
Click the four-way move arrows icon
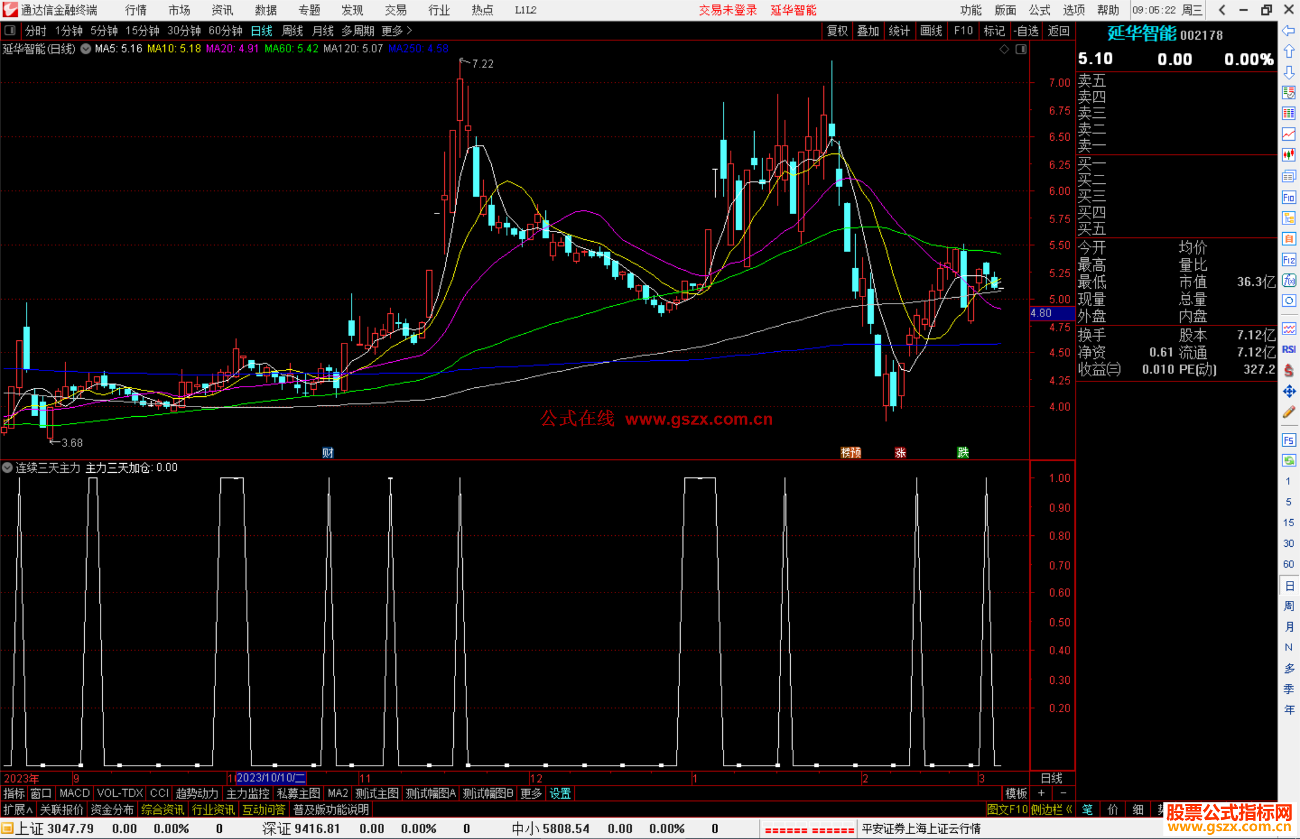coord(1289,392)
